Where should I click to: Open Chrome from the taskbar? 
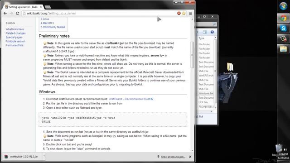[x=283, y=18]
